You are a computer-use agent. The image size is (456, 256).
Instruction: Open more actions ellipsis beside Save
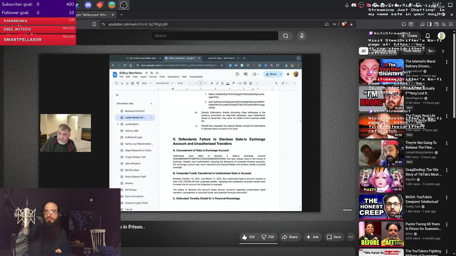coord(351,237)
